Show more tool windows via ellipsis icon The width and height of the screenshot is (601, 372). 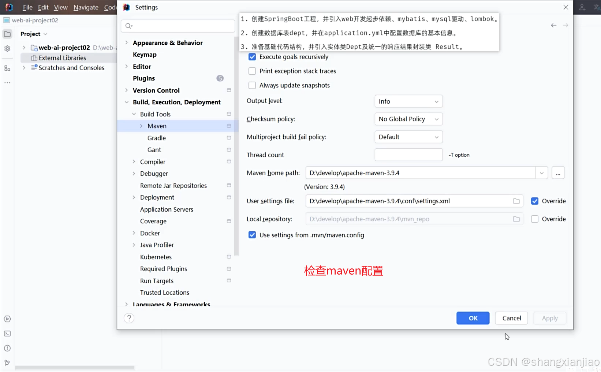coord(7,83)
